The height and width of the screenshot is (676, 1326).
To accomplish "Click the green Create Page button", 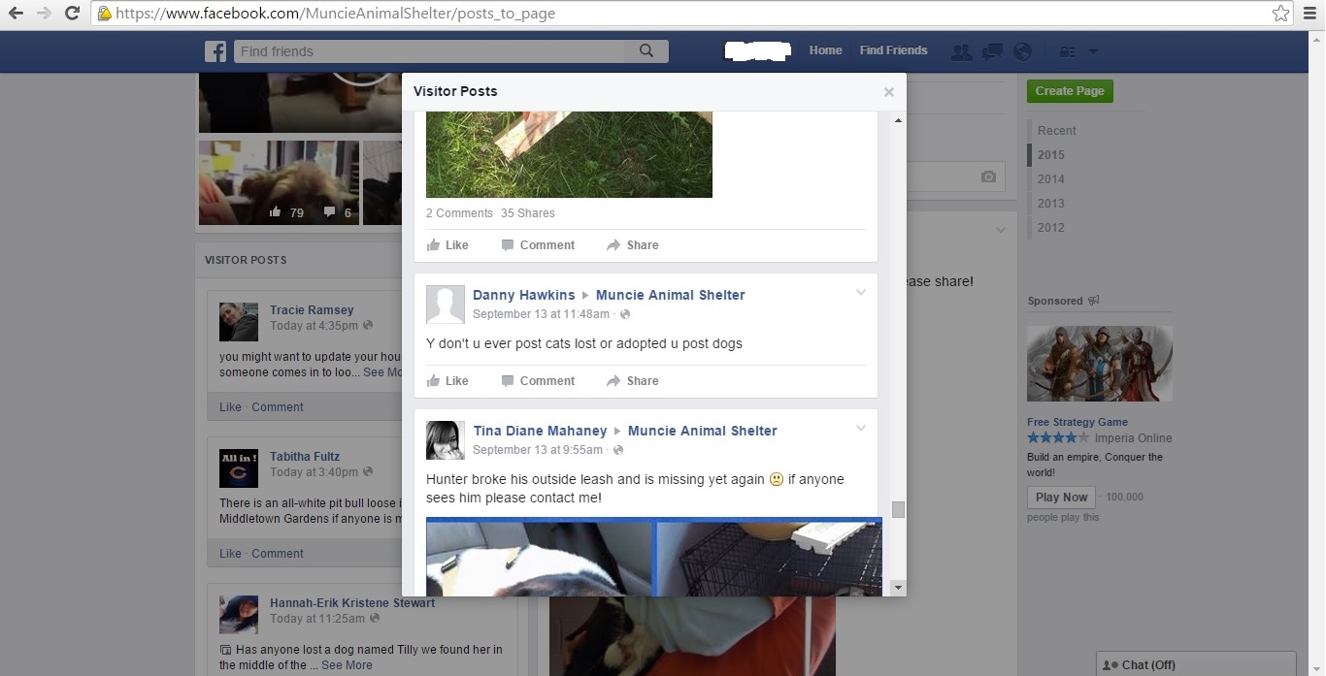I will click(x=1070, y=91).
